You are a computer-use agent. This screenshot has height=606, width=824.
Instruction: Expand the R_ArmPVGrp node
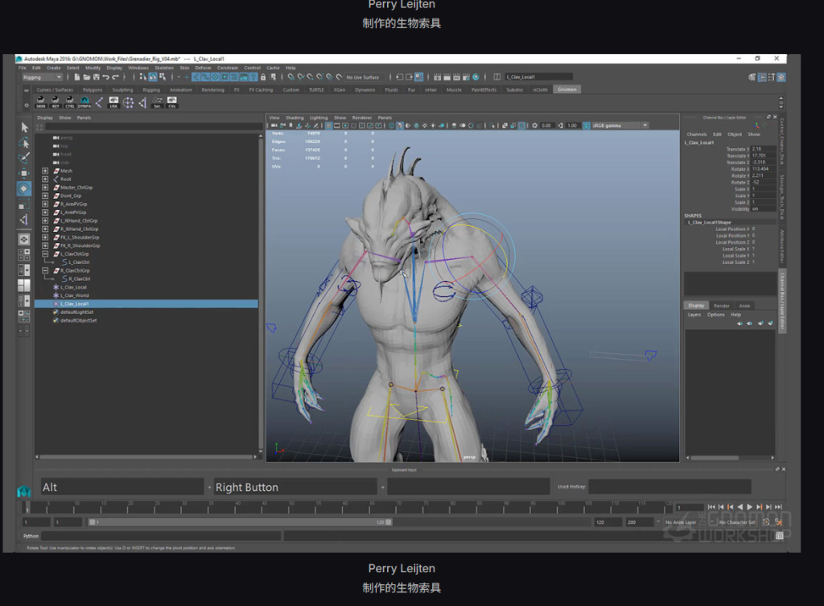point(45,204)
